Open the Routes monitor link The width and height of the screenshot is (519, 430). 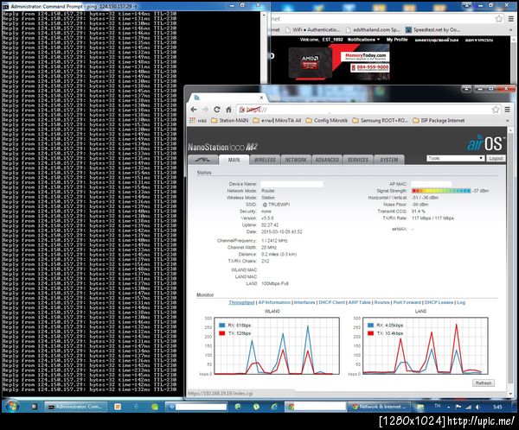381,302
